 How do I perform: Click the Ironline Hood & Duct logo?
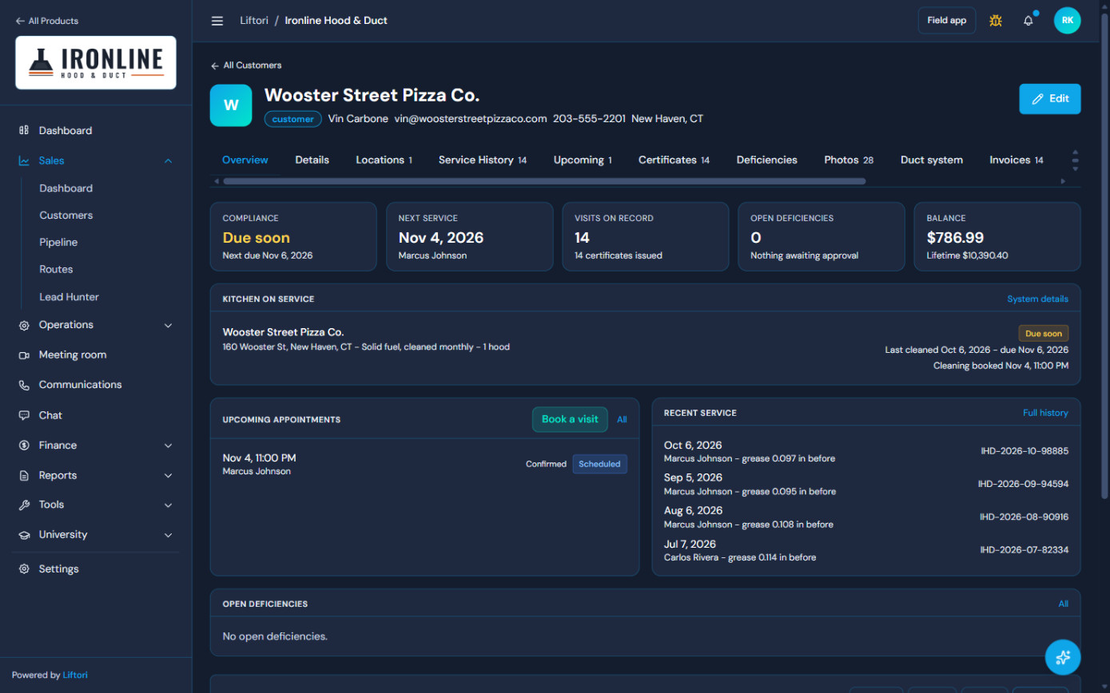96,62
